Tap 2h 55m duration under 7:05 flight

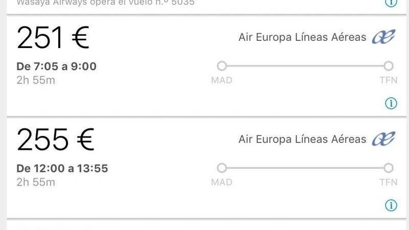point(36,80)
